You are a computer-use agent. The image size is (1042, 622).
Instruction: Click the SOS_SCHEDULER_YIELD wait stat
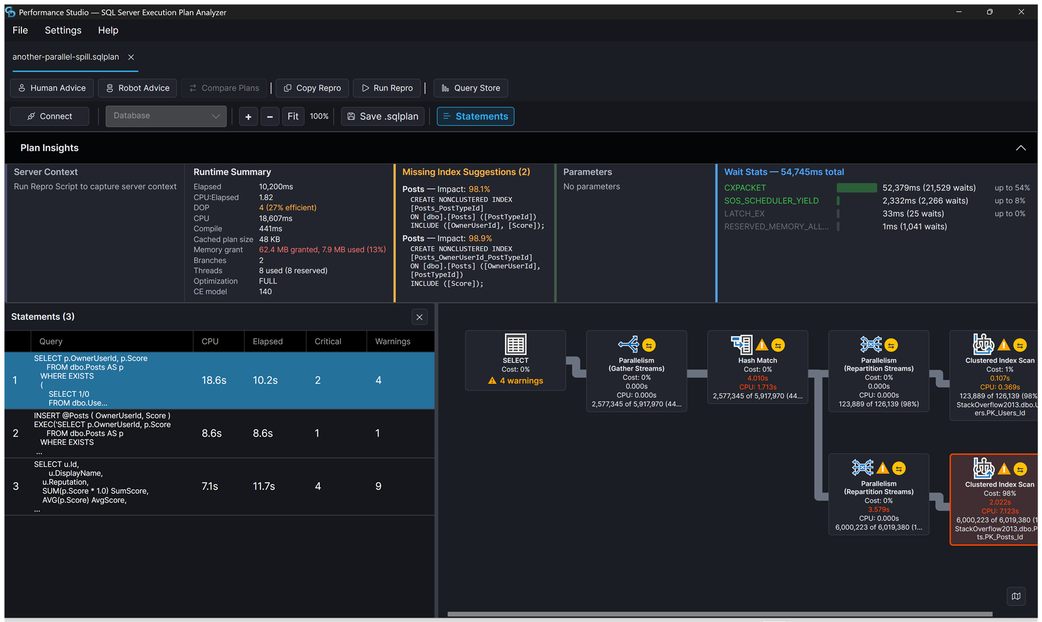coord(771,201)
